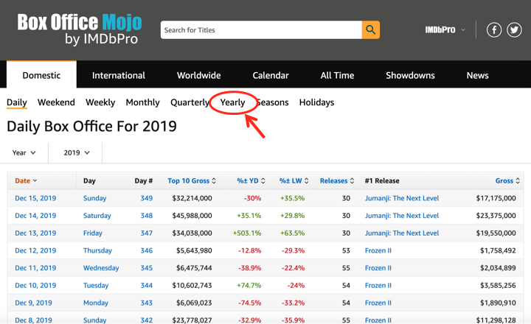Open day number 347 link
Viewport: 531px width, 324px height.
(x=147, y=233)
